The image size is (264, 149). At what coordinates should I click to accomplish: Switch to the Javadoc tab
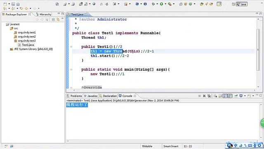click(x=91, y=96)
